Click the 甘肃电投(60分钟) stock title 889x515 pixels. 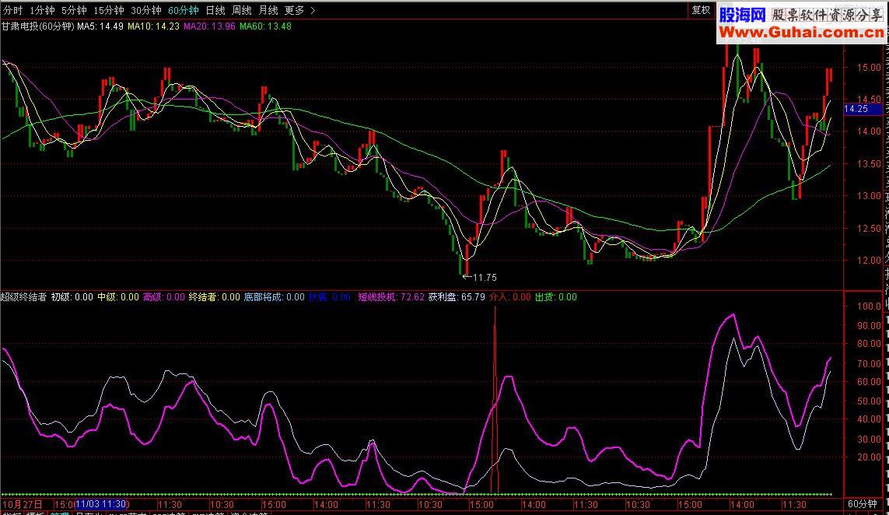38,26
